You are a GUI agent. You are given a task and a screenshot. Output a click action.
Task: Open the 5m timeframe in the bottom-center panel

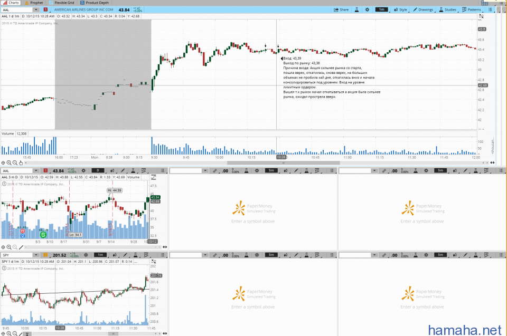pos(271,255)
